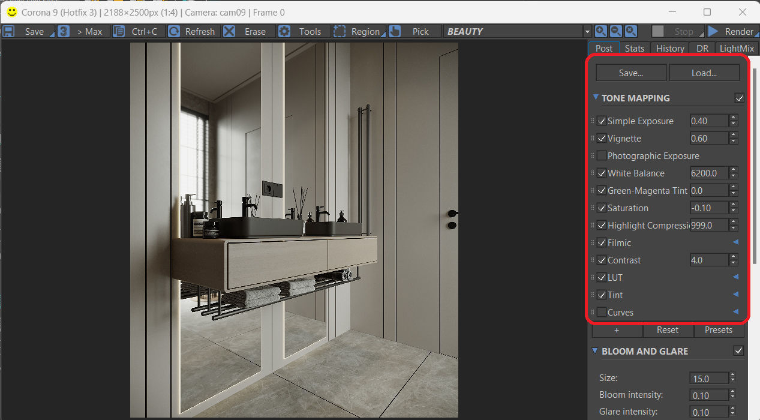Click the White Balance value field

(709, 173)
